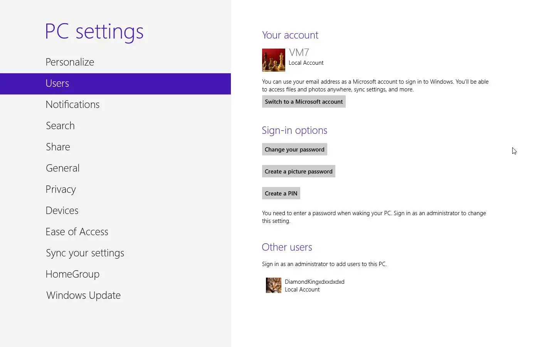Select Ease of Access
Viewport: 555px width, 347px height.
[77, 232]
